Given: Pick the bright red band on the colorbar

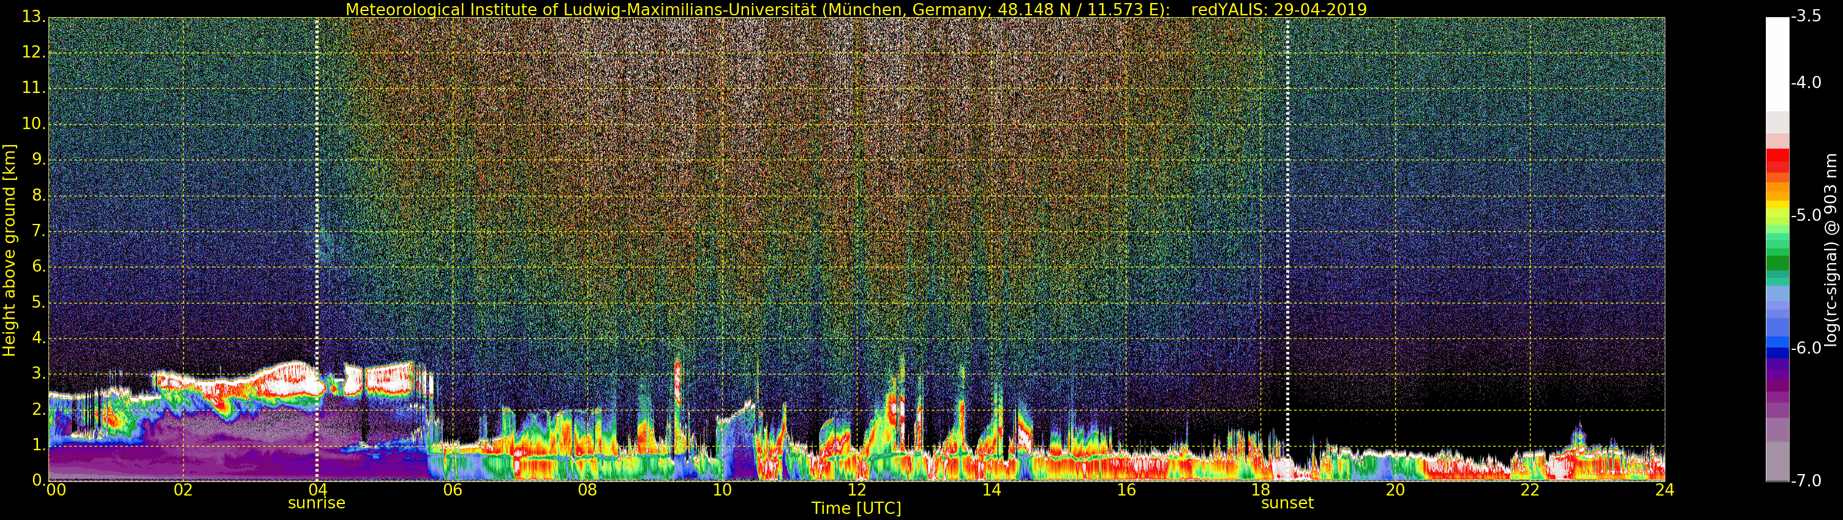Looking at the screenshot, I should coord(1777,155).
